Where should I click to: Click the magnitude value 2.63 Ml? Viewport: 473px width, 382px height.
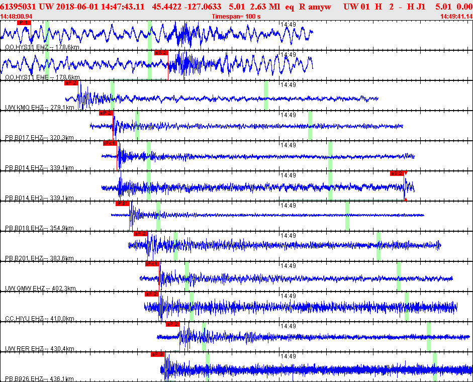265,7
